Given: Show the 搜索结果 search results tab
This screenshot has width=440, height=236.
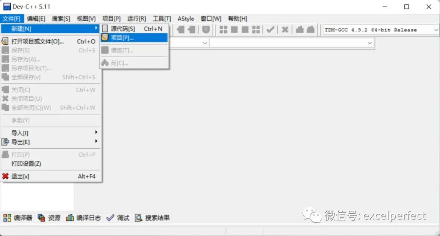Looking at the screenshot, I should coord(152,218).
